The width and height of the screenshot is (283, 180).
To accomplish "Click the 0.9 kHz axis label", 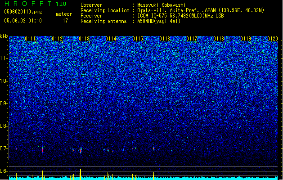I will click(x=4, y=103).
